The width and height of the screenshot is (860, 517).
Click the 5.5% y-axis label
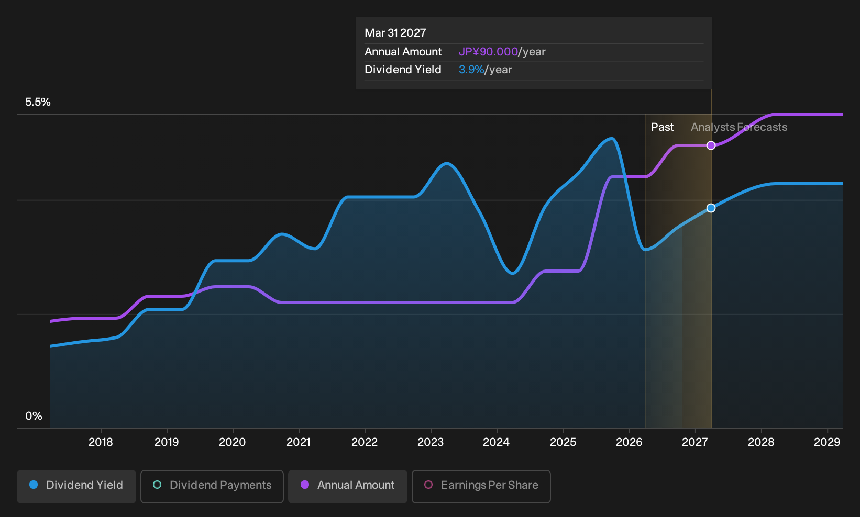point(38,102)
